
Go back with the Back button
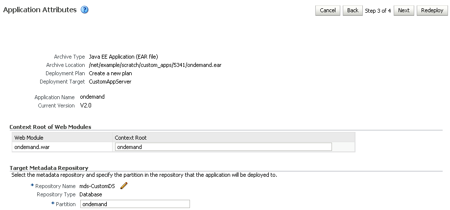[353, 10]
